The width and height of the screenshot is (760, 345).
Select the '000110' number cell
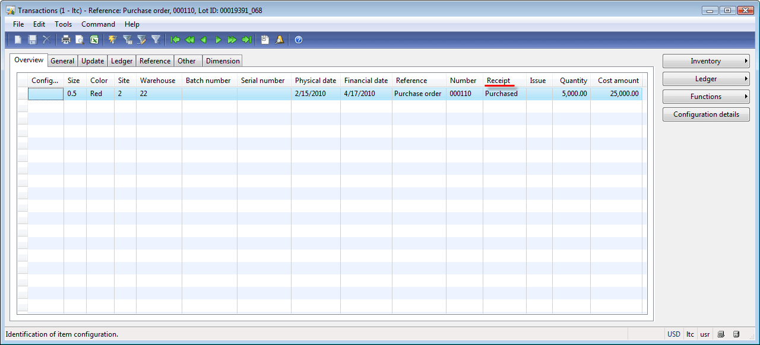[465, 94]
